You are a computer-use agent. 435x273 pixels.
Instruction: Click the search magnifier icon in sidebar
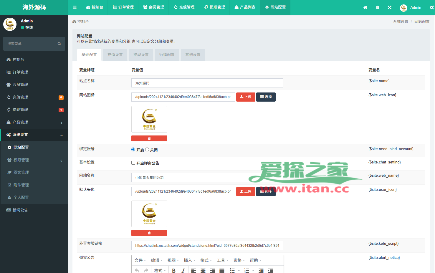coord(59,44)
